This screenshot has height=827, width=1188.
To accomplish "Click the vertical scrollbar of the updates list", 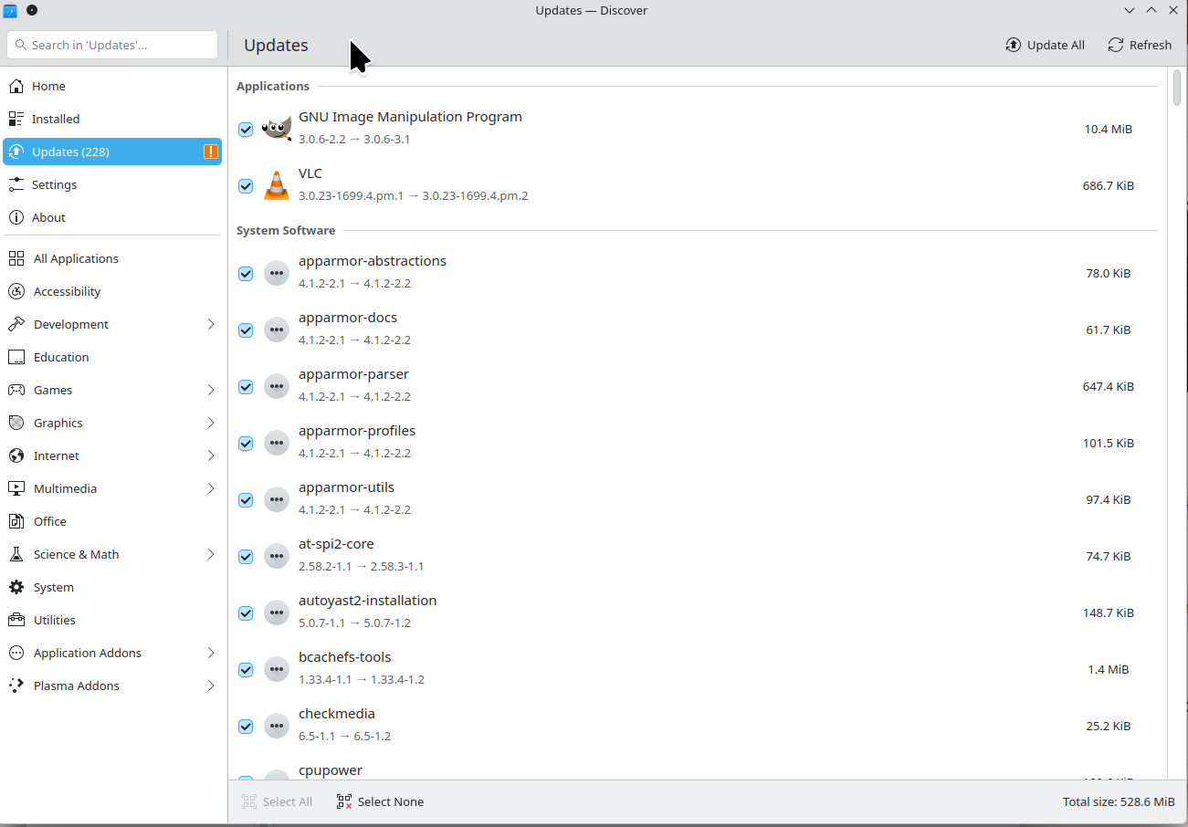I will [x=1177, y=89].
